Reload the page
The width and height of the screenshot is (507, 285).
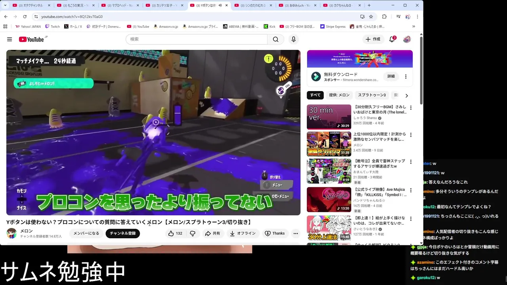click(25, 17)
